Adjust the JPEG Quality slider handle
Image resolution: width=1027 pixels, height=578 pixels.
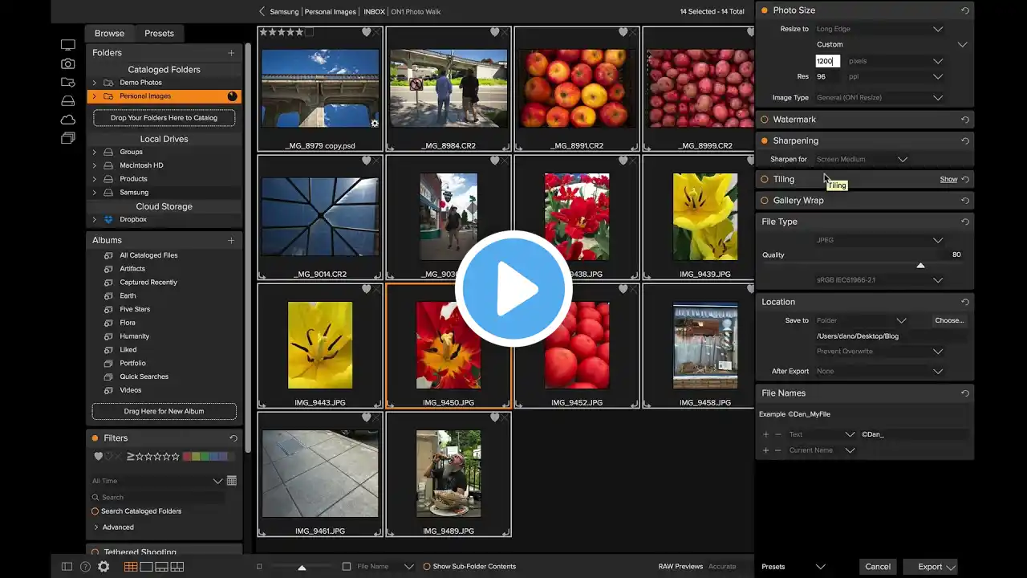click(920, 265)
